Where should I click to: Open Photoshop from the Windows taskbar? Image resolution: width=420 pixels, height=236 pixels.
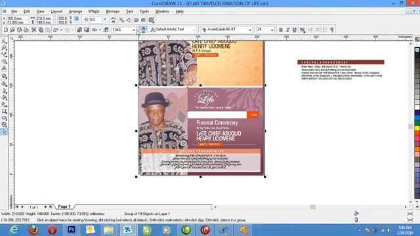pyautogui.click(x=72, y=230)
